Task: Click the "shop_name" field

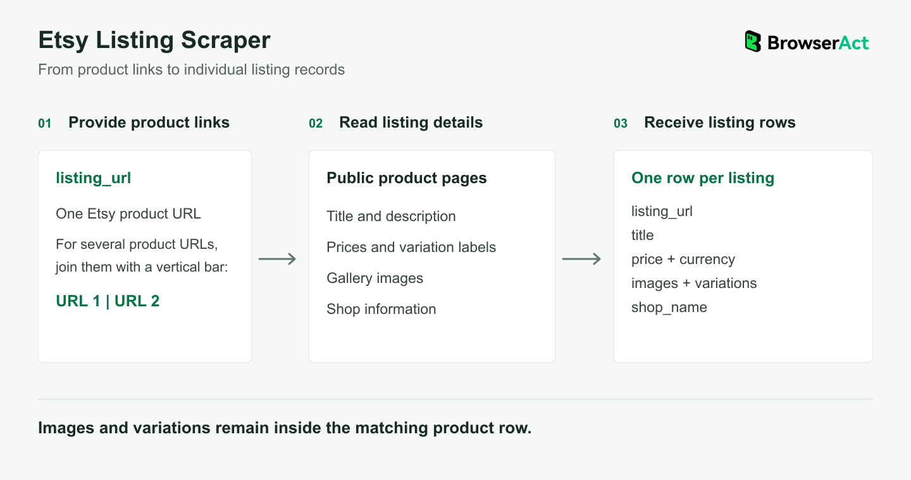Action: click(669, 307)
